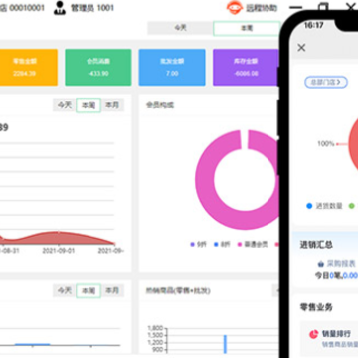Choose 本周 in the red area chart panel

click(x=89, y=105)
